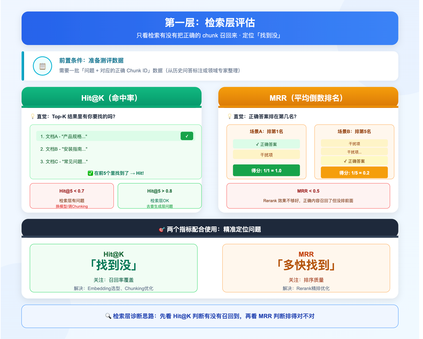423x339 pixels.
Task: Click the checkmark in 场景B 正确答案 row
Action: (x=345, y=161)
